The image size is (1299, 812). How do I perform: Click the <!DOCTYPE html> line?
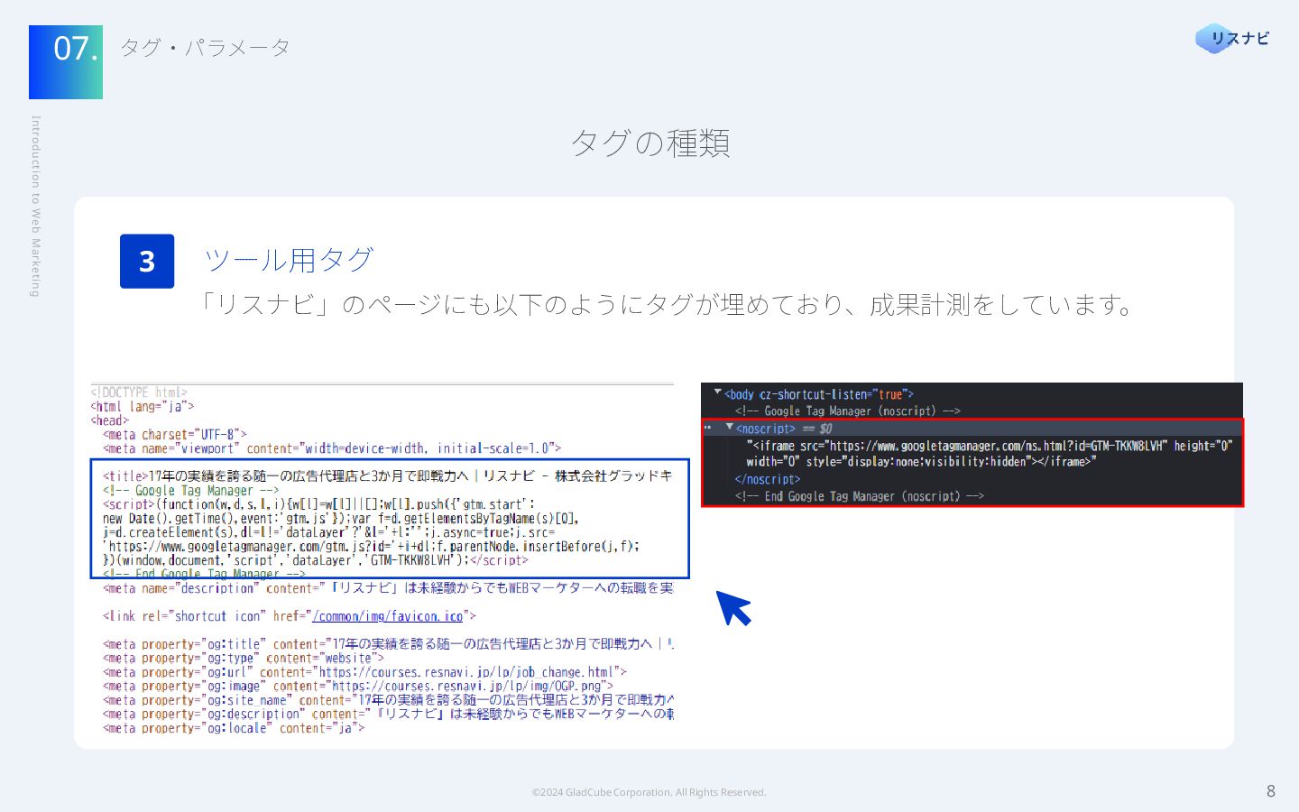pos(139,392)
